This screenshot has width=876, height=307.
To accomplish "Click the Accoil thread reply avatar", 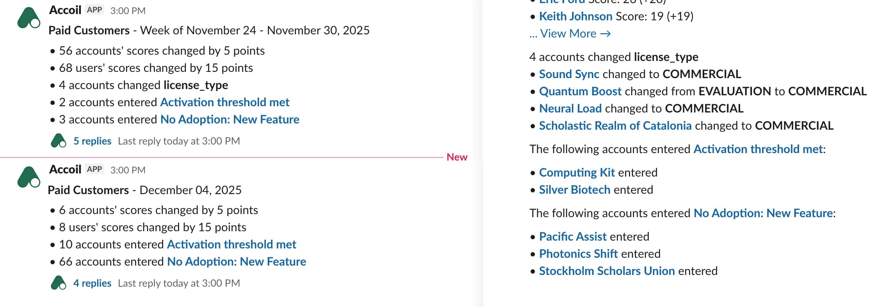I will tap(59, 141).
